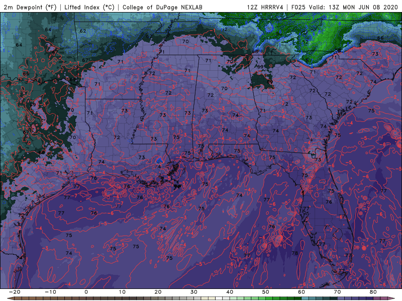Click the "-20" color scale label
Viewport: 402px width, 301px height.
15,292
